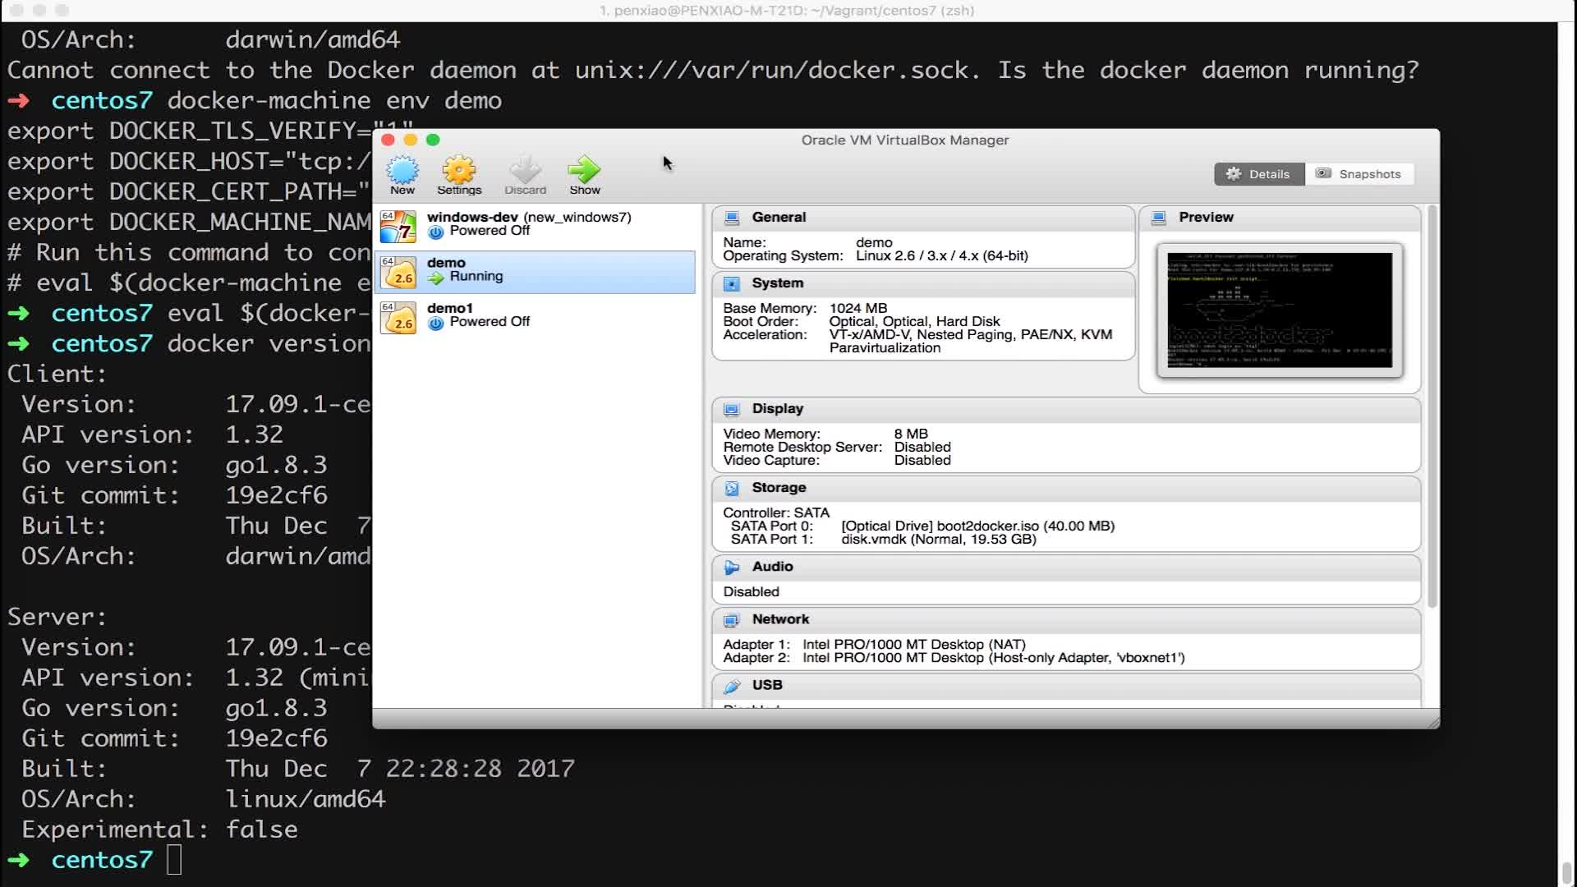The image size is (1577, 887).
Task: Open the System section header link
Action: [778, 283]
